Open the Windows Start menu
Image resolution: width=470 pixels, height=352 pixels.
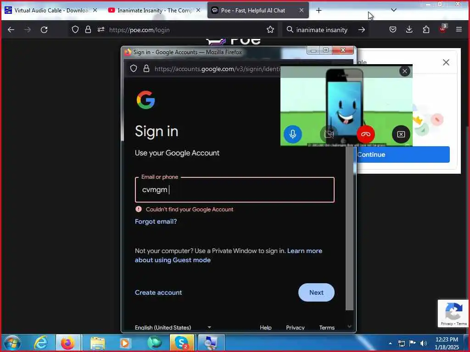point(12,343)
